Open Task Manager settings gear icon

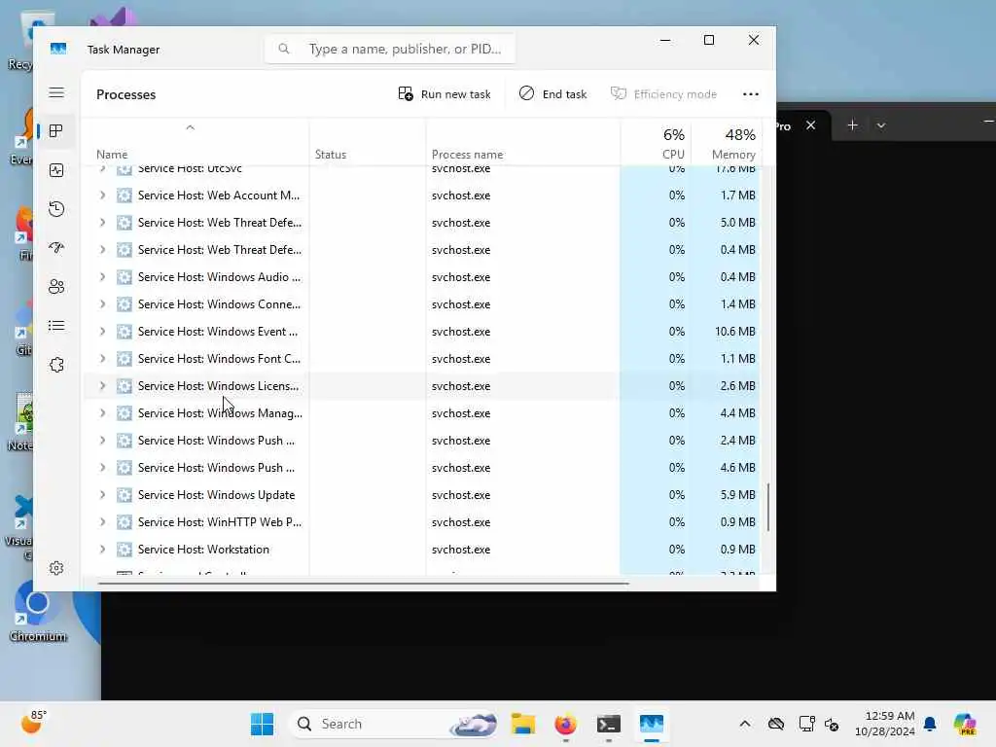[x=56, y=568]
